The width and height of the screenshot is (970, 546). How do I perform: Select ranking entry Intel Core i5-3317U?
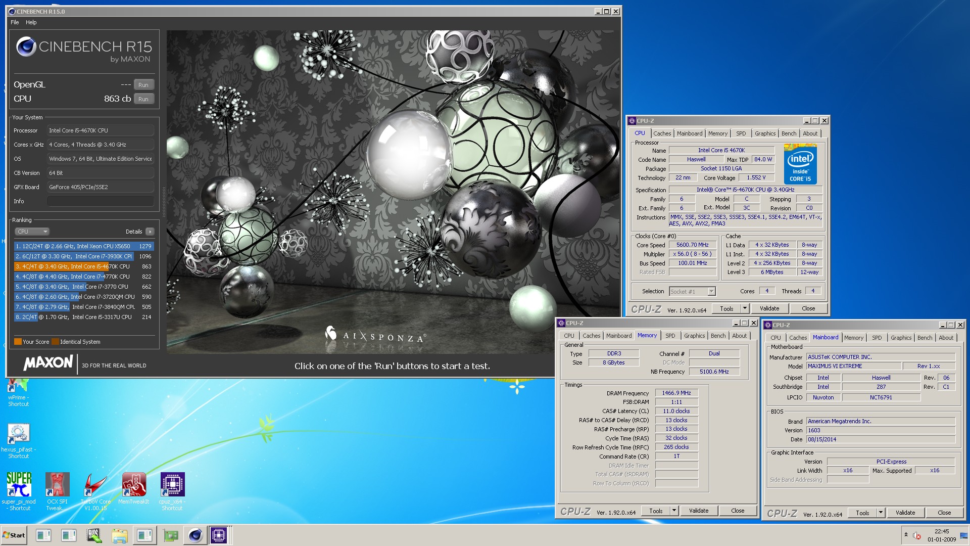pyautogui.click(x=84, y=317)
